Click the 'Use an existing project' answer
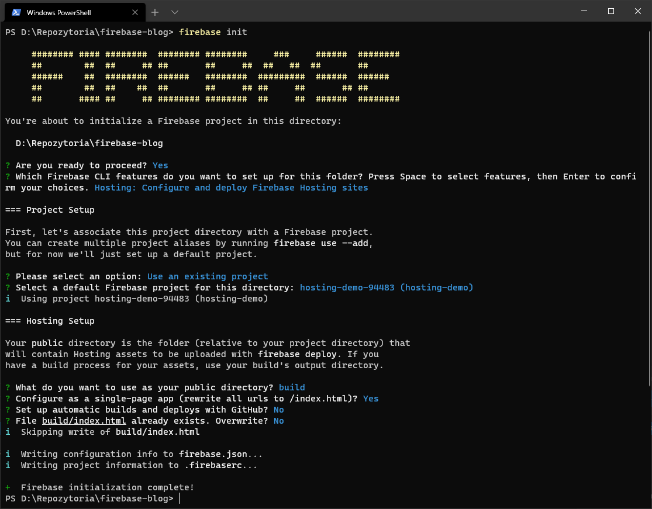 point(208,276)
